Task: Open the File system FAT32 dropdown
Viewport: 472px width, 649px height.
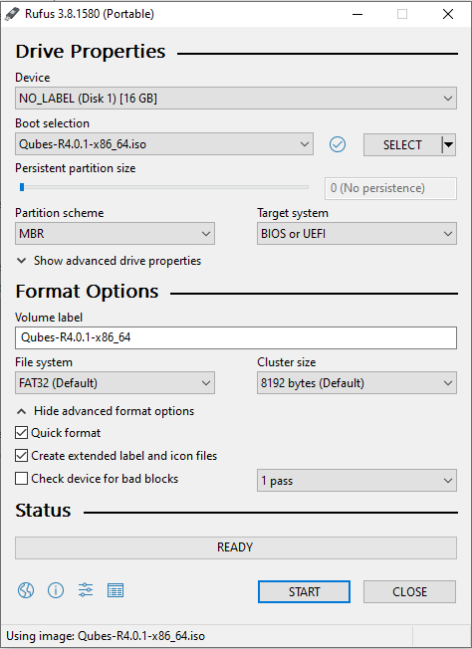Action: 115,383
